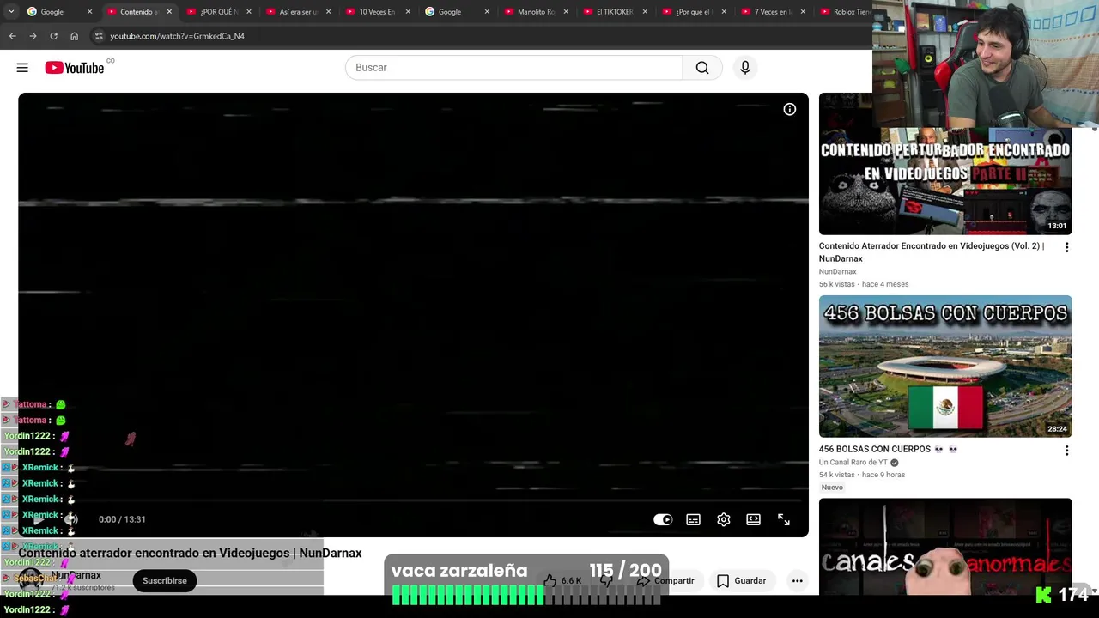1099x618 pixels.
Task: Open the YouTube hamburger guide menu
Action: point(22,68)
